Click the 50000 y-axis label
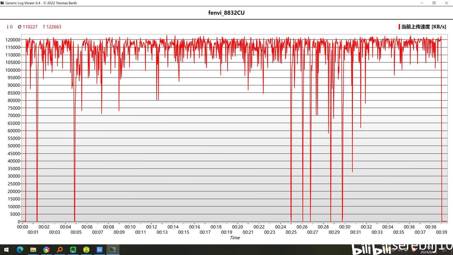Viewport: 453px width, 255px height. click(x=14, y=146)
